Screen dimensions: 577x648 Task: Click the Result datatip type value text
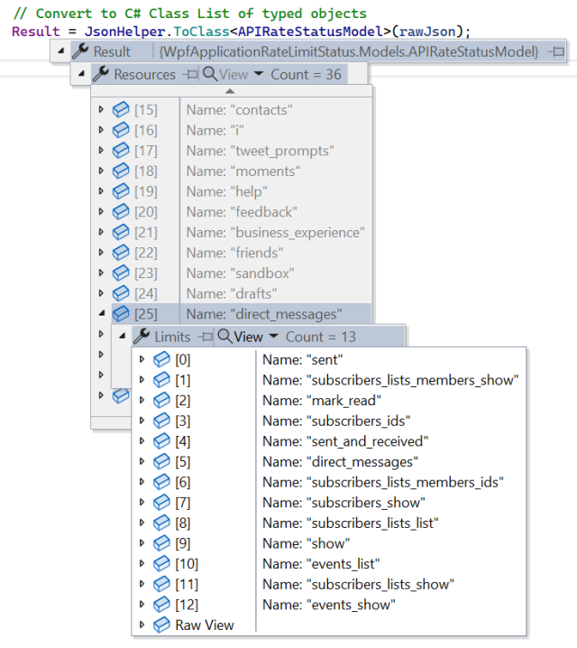[x=349, y=51]
